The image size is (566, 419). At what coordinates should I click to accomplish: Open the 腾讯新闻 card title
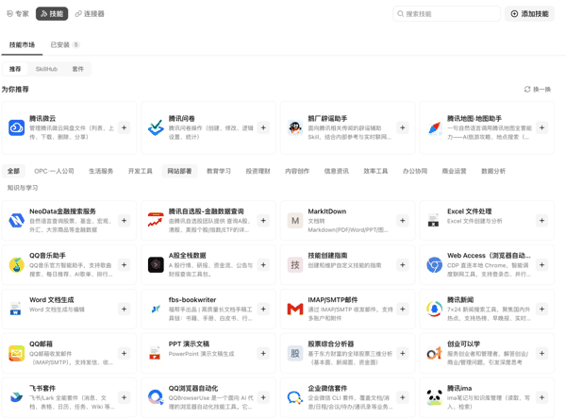coord(460,300)
